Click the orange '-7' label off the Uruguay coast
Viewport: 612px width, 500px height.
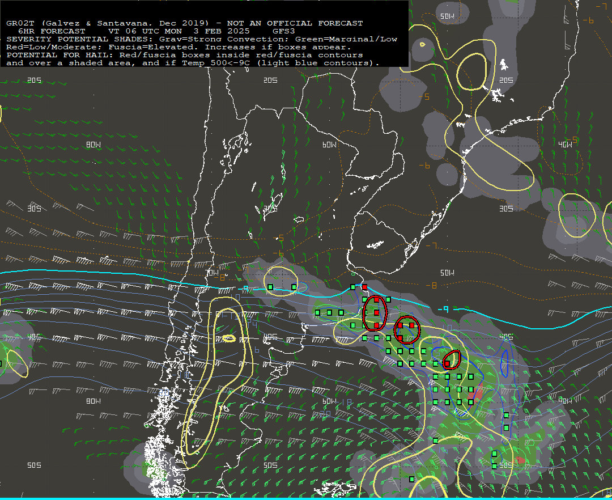point(431,245)
